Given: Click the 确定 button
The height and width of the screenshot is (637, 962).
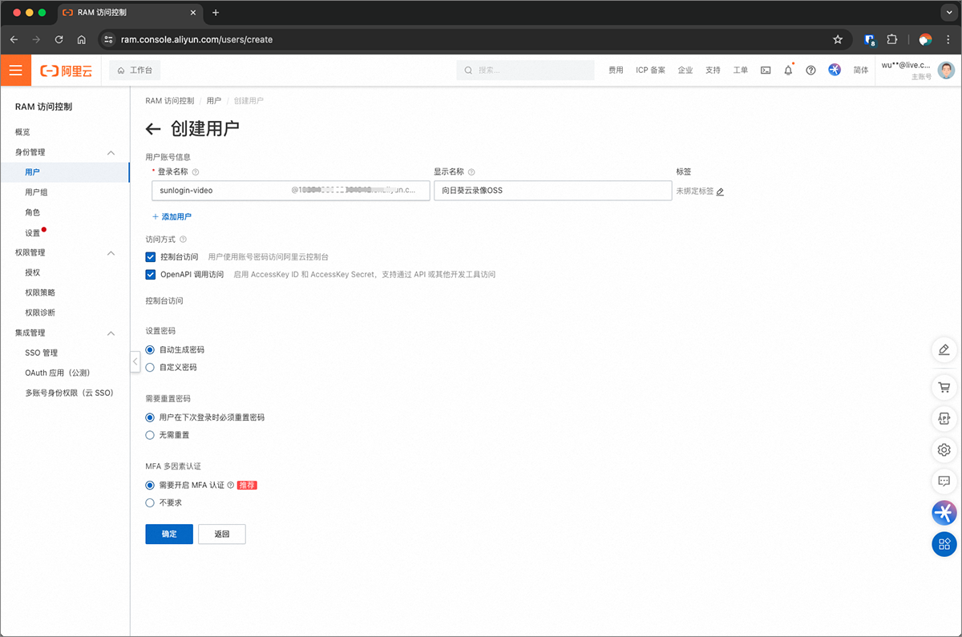Looking at the screenshot, I should pyautogui.click(x=169, y=534).
